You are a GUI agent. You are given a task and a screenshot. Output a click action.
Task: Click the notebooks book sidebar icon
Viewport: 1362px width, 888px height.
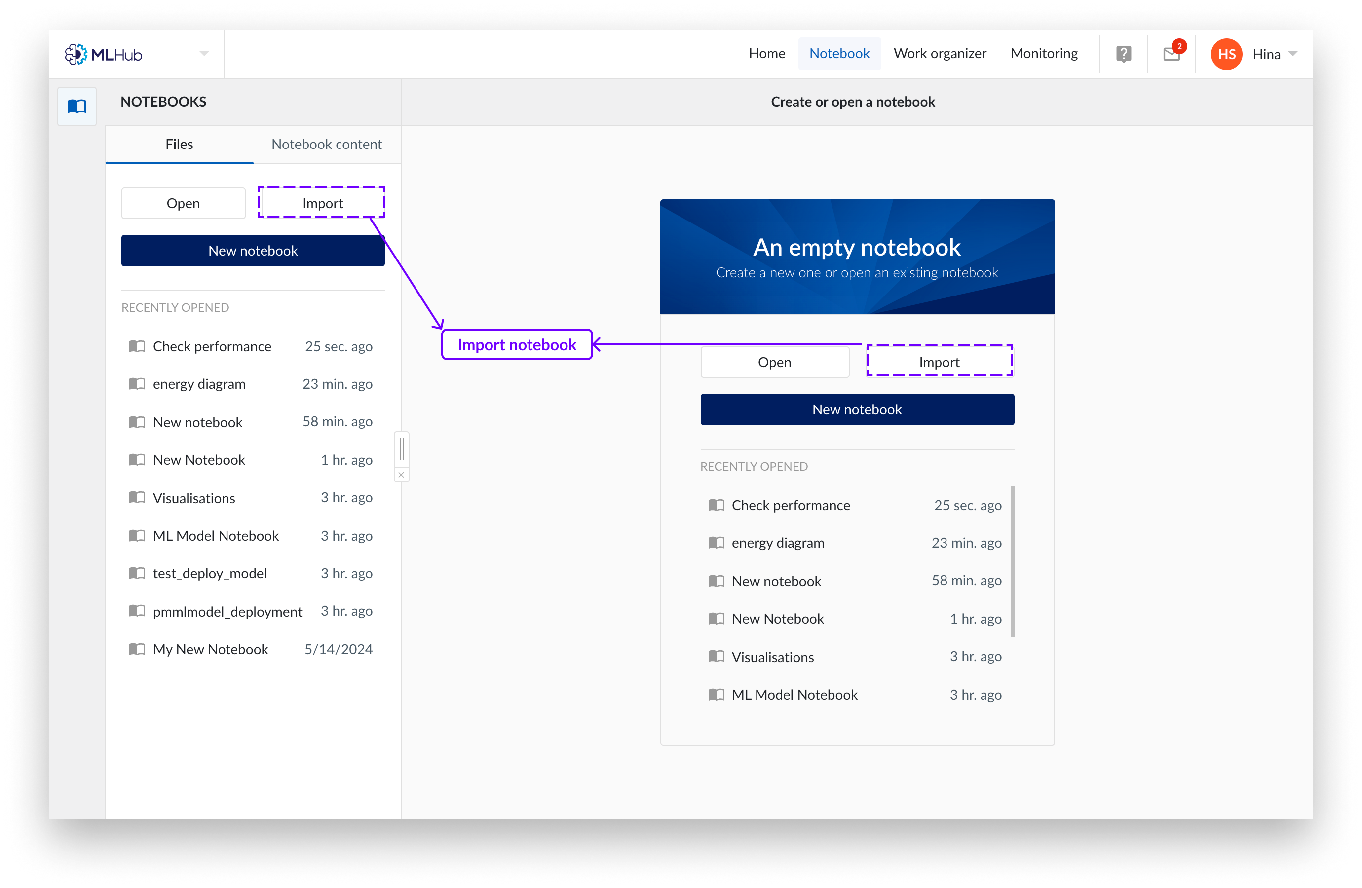77,107
